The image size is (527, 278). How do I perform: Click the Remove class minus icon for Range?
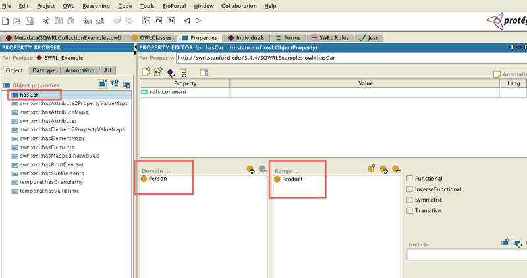tap(397, 169)
